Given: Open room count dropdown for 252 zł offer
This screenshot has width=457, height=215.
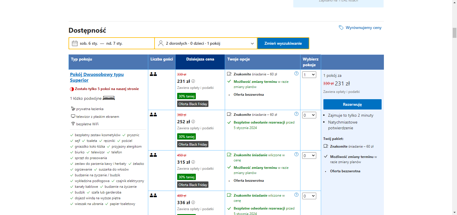Looking at the screenshot, I should [x=309, y=115].
